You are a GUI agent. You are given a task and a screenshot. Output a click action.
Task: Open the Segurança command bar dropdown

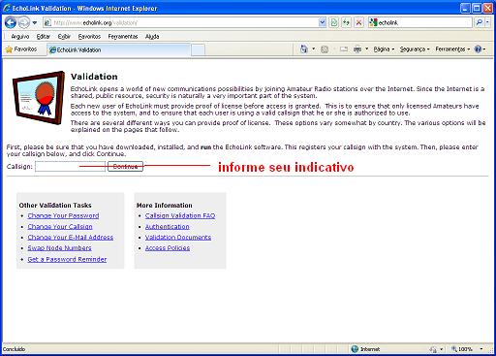coord(415,49)
